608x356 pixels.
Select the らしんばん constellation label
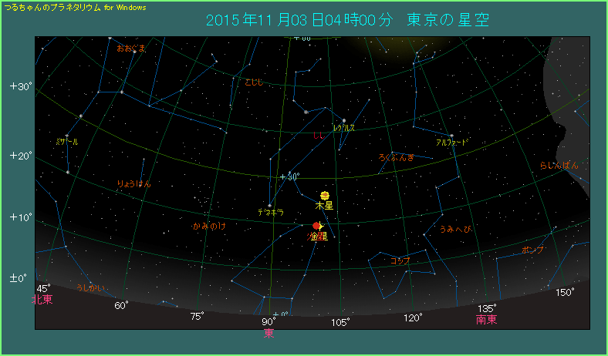(559, 166)
